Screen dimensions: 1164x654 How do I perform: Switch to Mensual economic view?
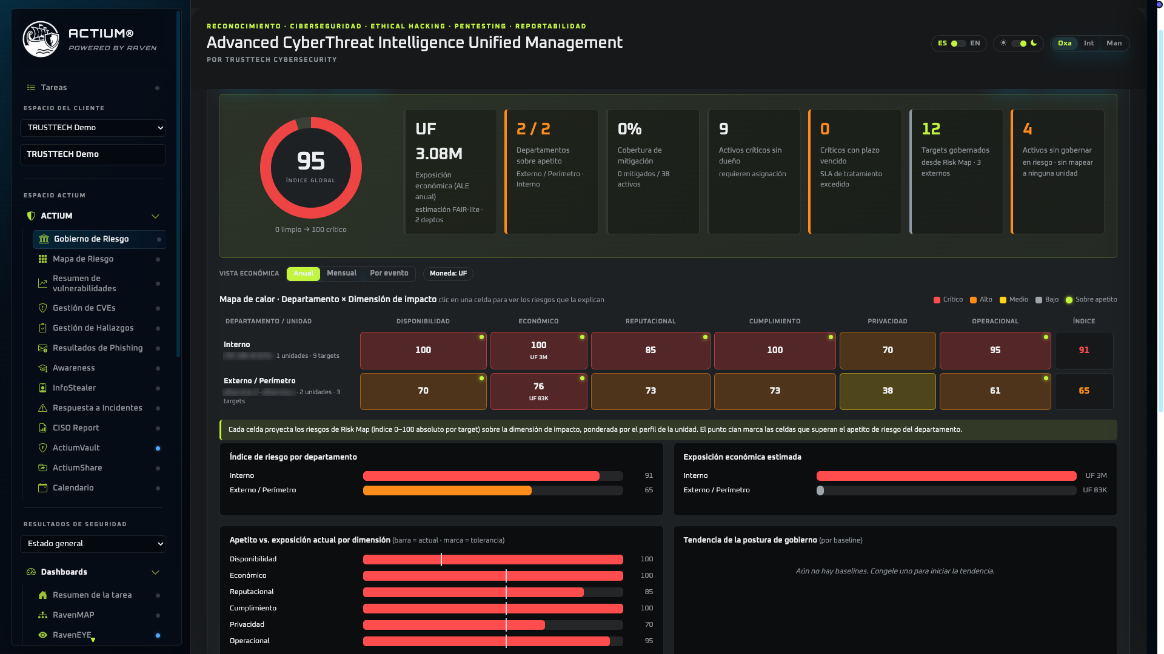tap(341, 274)
